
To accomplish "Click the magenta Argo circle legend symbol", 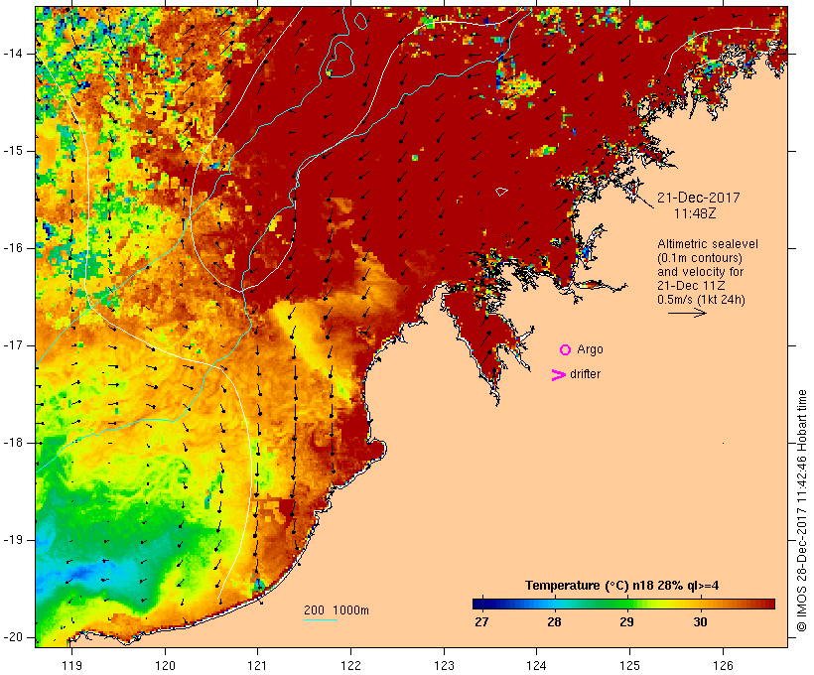I will (566, 350).
